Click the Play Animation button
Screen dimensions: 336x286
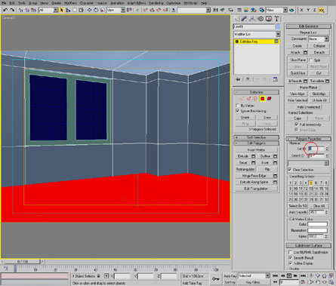[x=289, y=276]
